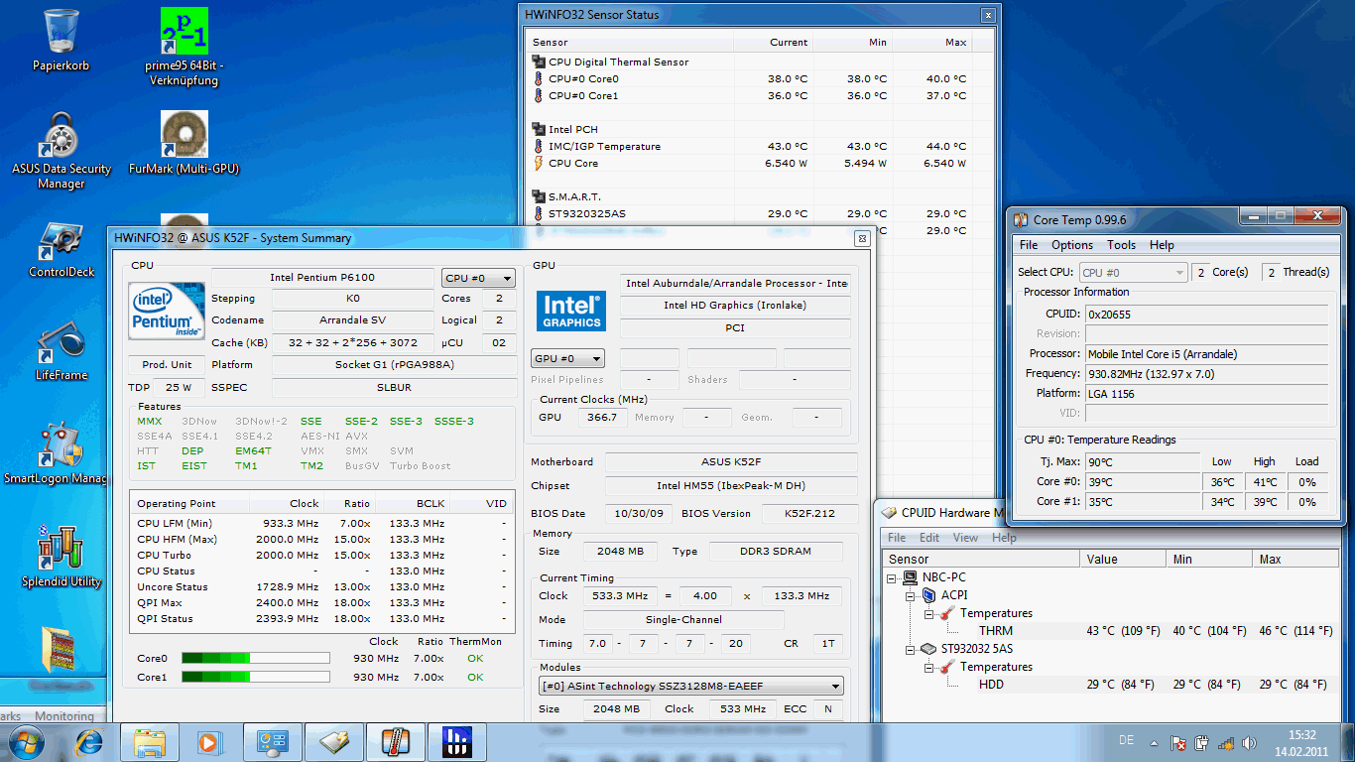1355x762 pixels.
Task: Click the QPI Status row in Operating Point table
Action: (x=322, y=618)
